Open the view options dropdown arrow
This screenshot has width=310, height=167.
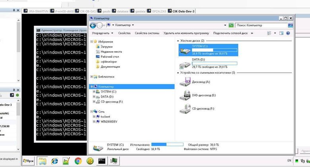pos(275,33)
